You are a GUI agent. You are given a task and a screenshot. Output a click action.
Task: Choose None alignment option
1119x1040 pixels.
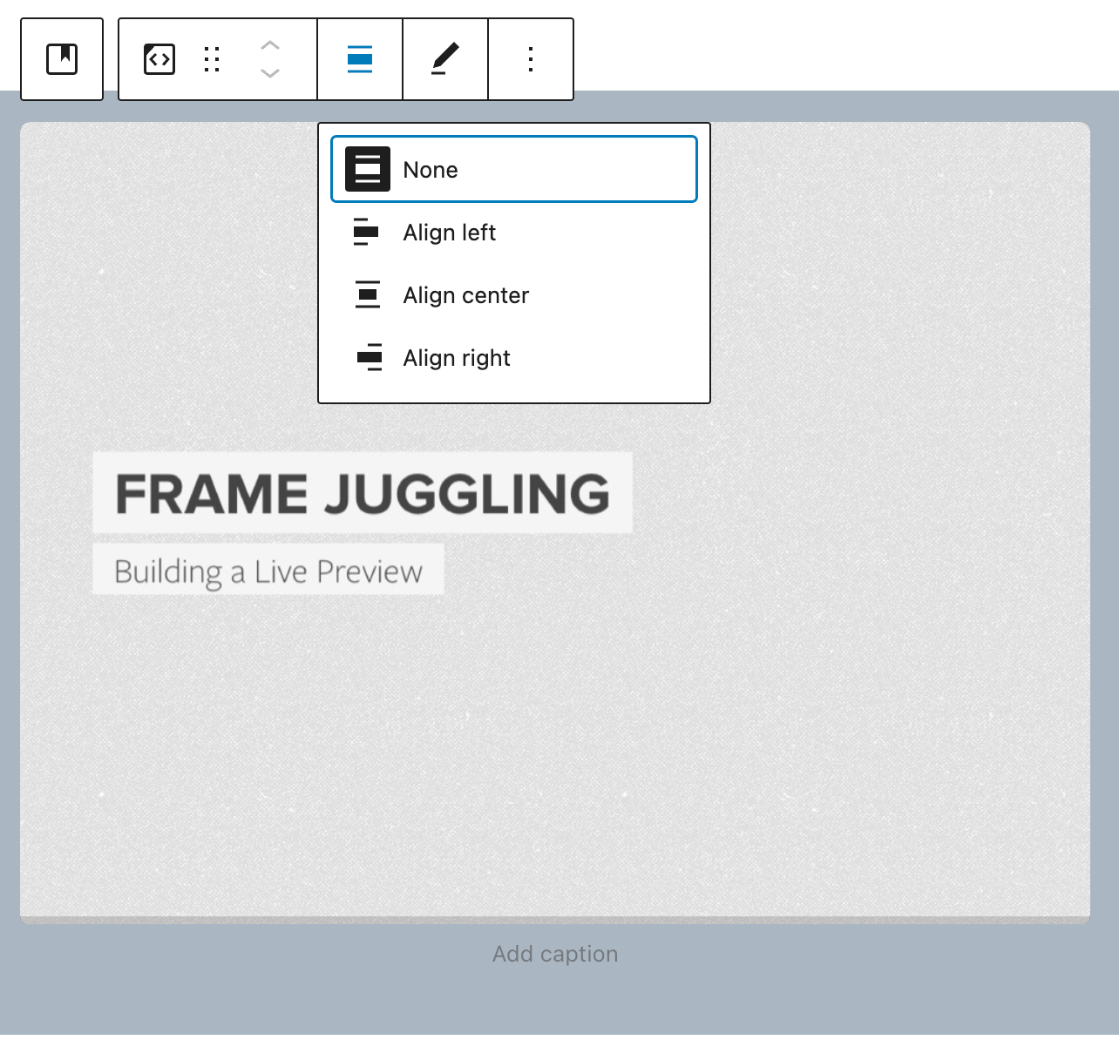514,169
